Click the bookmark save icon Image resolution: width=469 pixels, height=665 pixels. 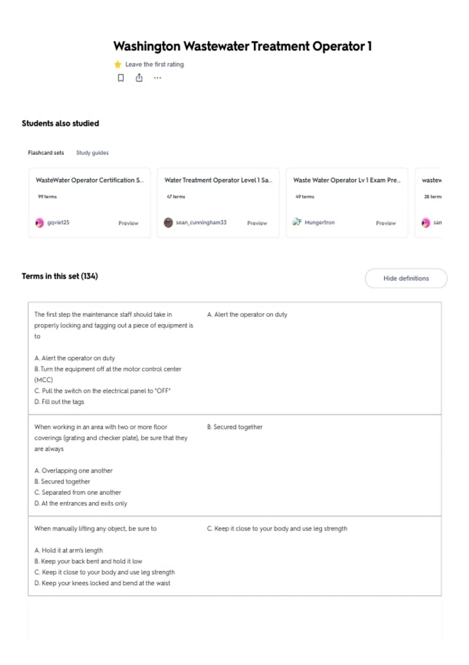point(121,78)
